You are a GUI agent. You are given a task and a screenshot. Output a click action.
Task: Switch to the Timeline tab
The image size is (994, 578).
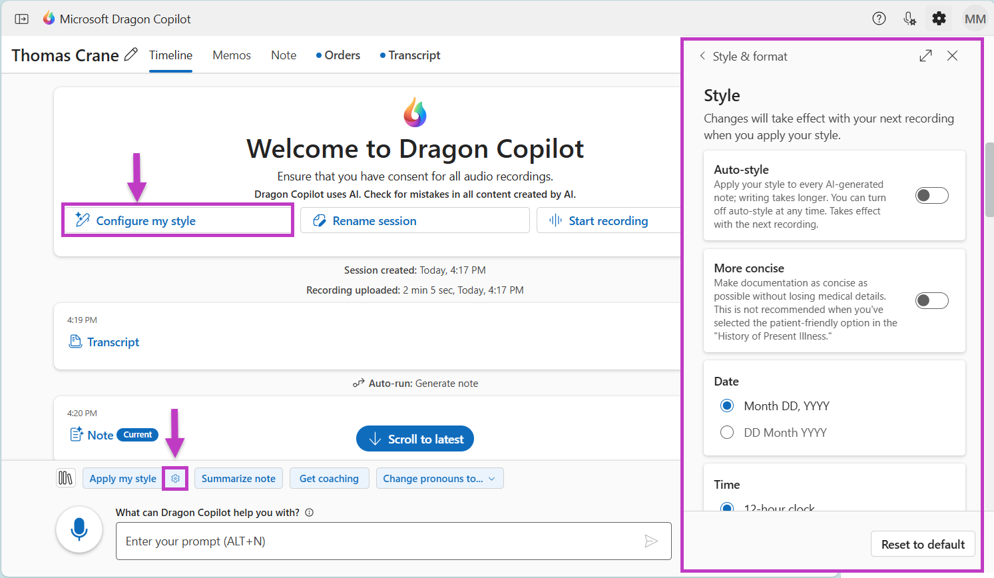point(170,55)
